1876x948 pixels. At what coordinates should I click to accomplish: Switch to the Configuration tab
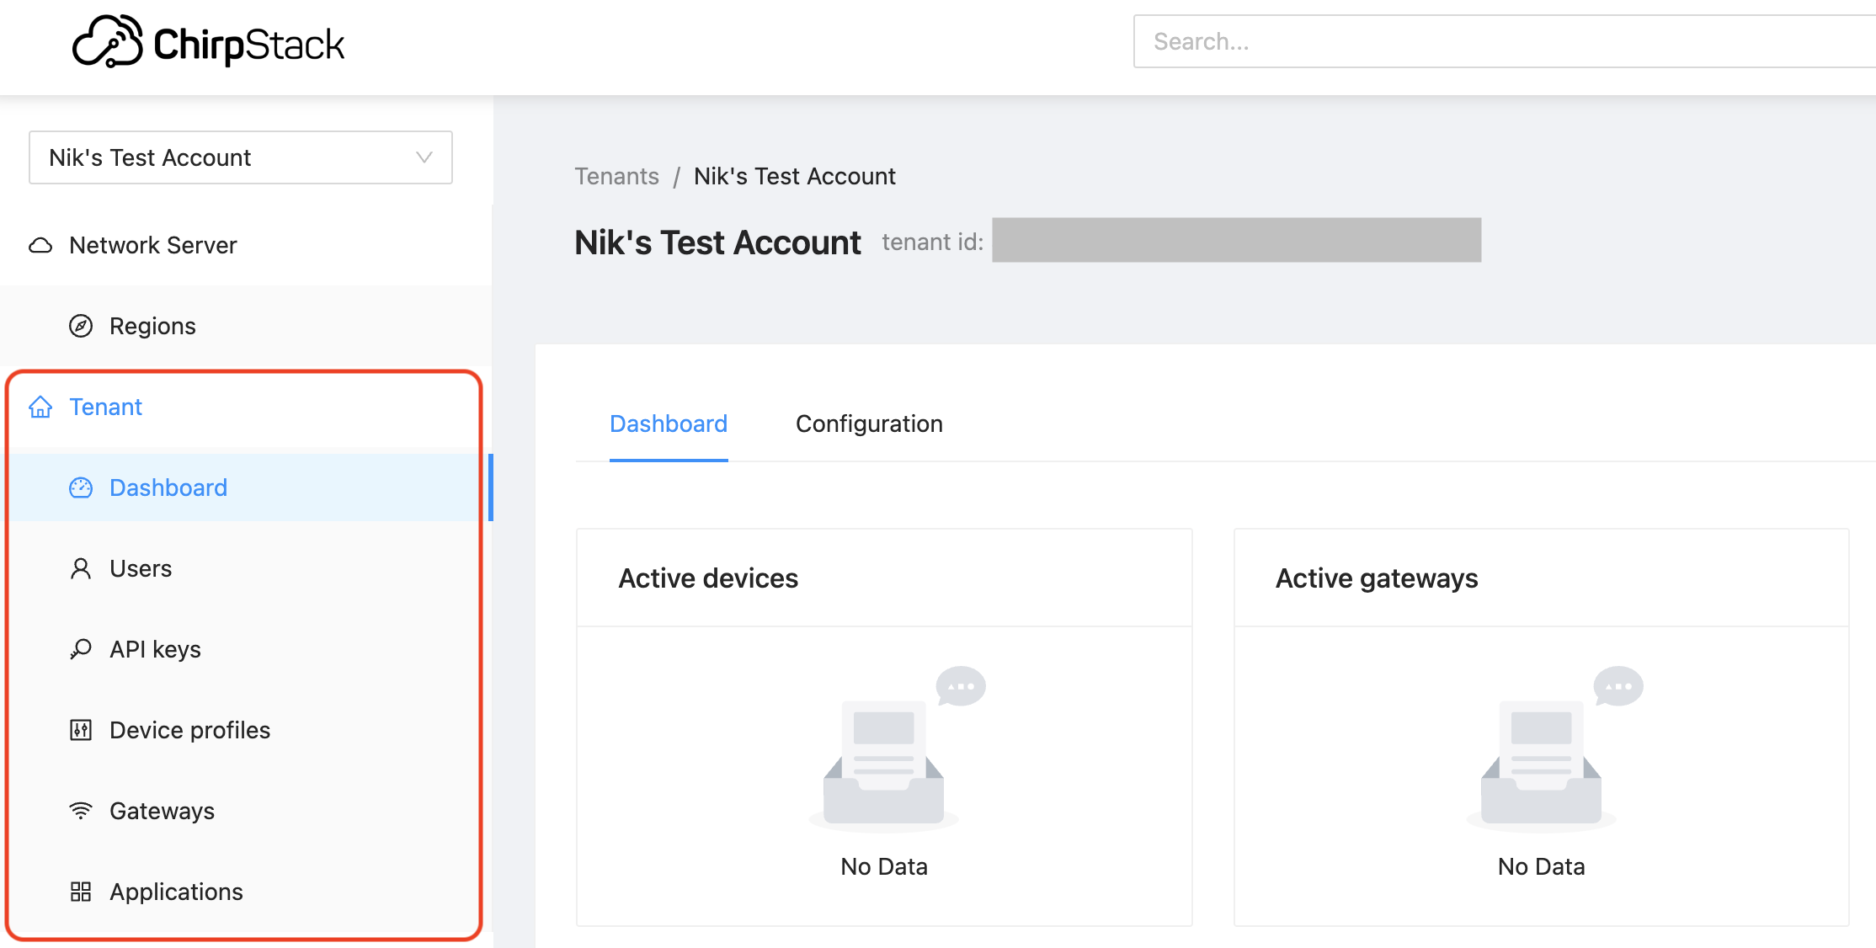coord(869,423)
